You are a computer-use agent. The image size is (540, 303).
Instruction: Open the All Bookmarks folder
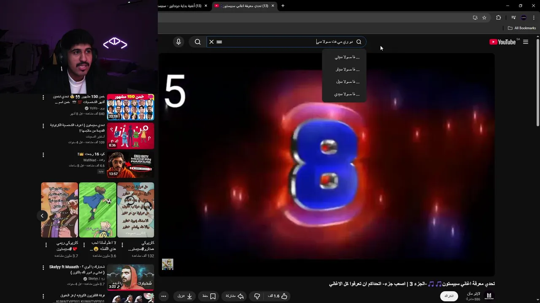(x=522, y=28)
